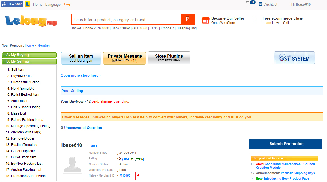Image resolution: width=327 pixels, height=182 pixels.
Task: Click Jacket suggested search term
Action: tap(76, 28)
